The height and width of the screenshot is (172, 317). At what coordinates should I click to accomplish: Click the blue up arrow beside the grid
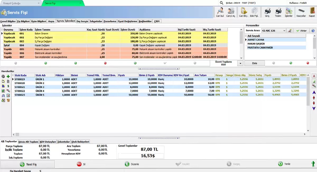click(x=314, y=92)
